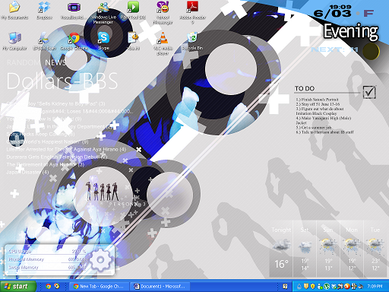Click the Tue forecast column
This screenshot has width=389, height=292.
tap(375, 249)
